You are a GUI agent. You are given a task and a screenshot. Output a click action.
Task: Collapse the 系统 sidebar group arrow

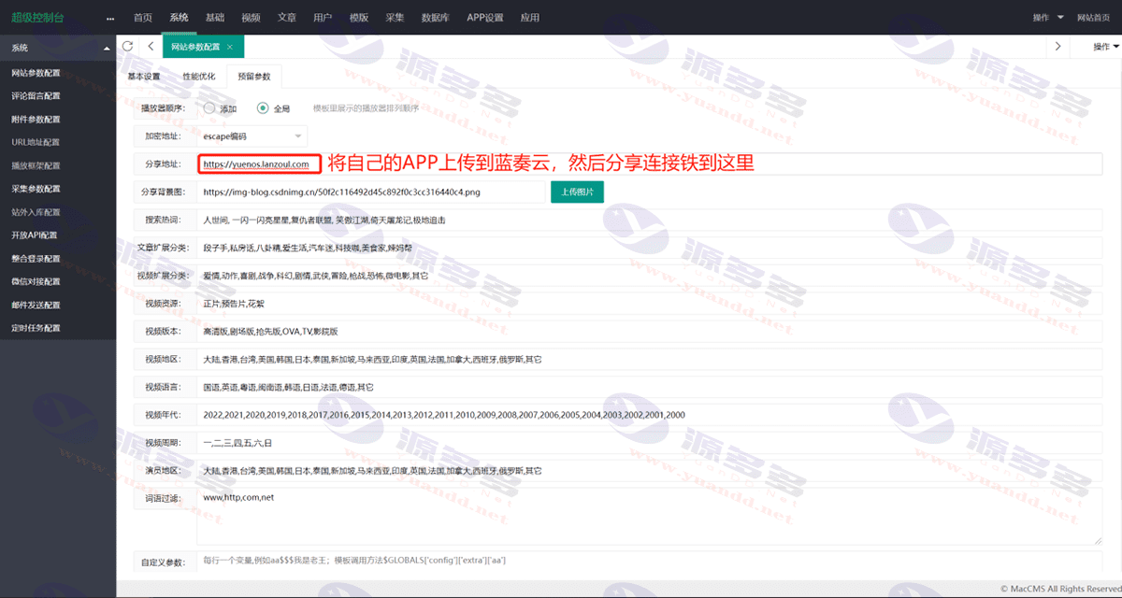click(x=106, y=48)
